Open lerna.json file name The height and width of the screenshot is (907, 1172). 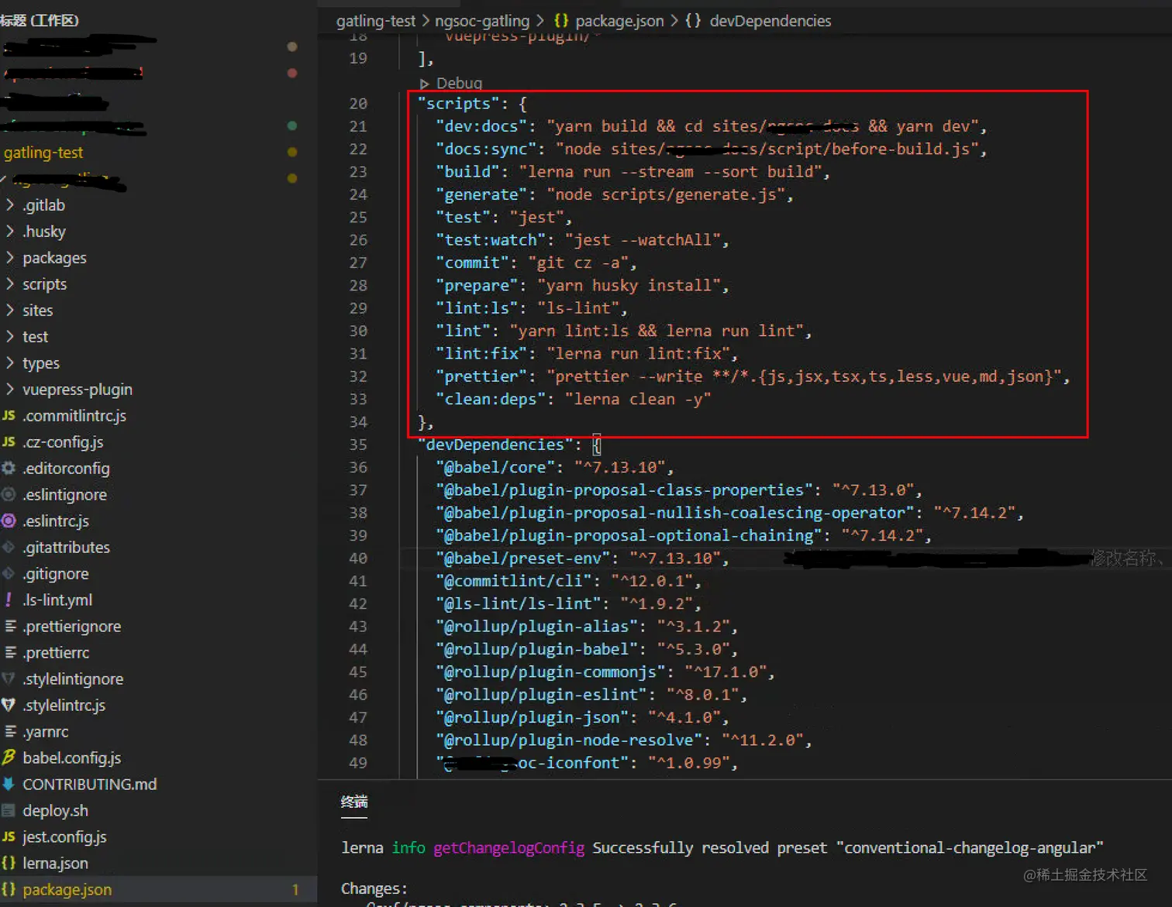pos(55,864)
